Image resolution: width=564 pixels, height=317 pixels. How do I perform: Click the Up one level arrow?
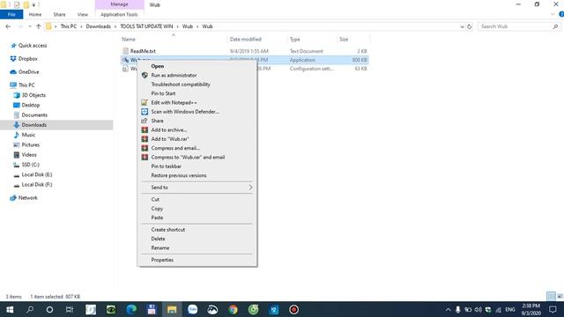point(39,26)
